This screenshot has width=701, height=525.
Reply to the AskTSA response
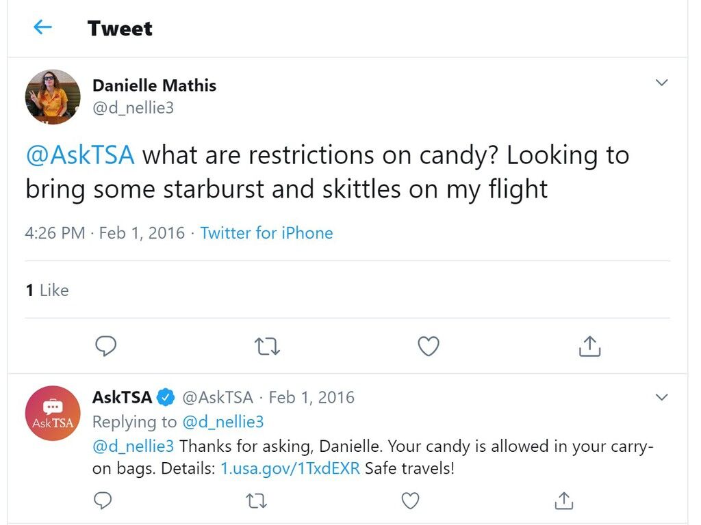tap(103, 500)
